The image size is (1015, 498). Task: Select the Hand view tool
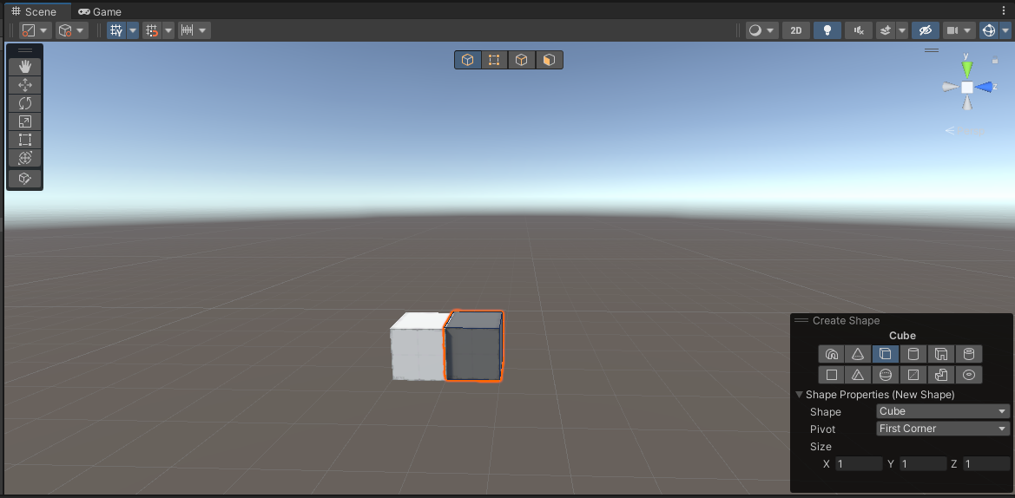point(24,67)
